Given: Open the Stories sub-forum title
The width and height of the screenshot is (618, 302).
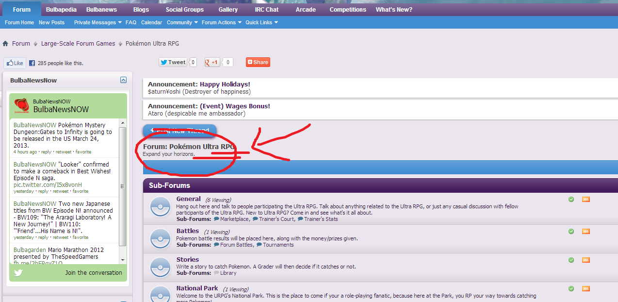Looking at the screenshot, I should point(188,260).
